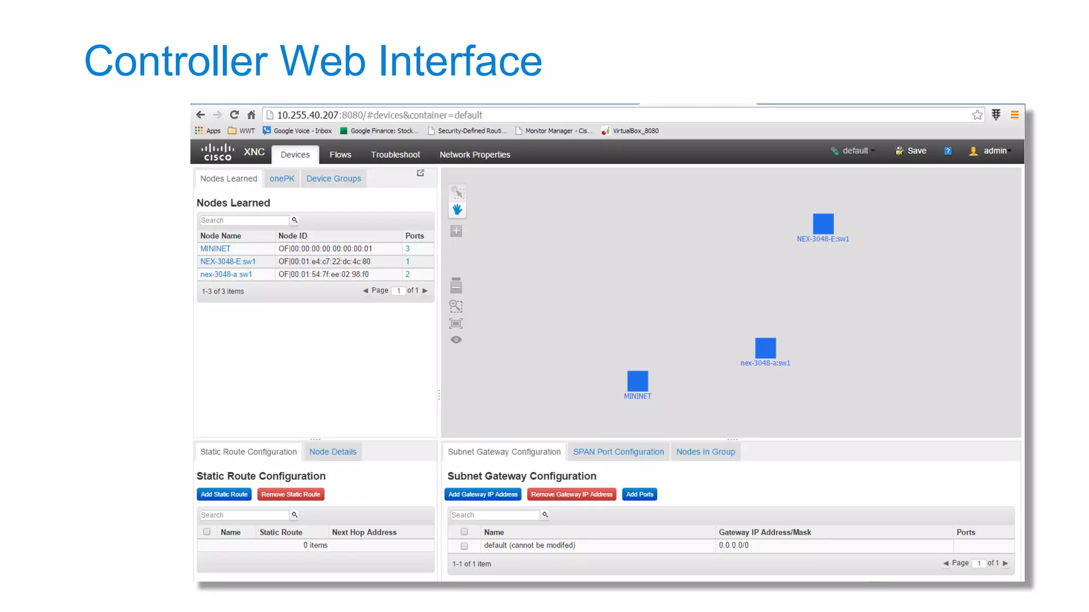Fit the topology to screen
The height and width of the screenshot is (612, 1089).
[x=456, y=324]
